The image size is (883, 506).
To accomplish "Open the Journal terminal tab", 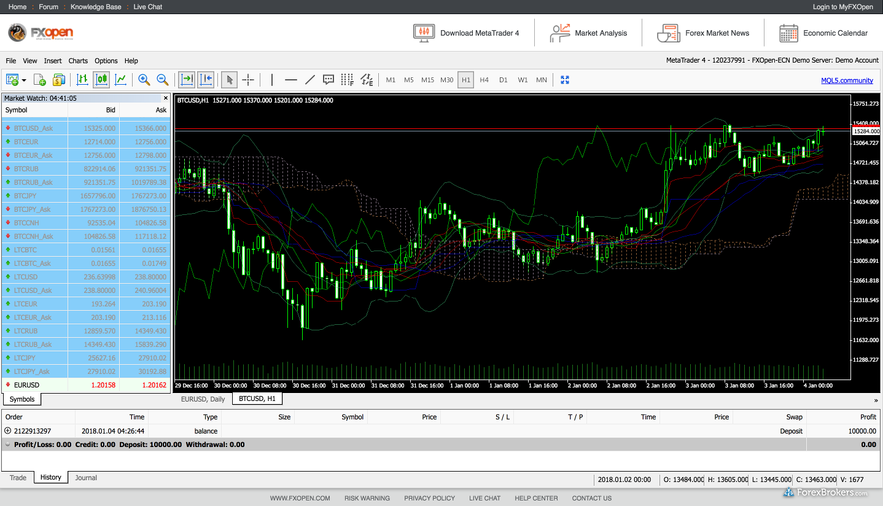I will [x=86, y=478].
